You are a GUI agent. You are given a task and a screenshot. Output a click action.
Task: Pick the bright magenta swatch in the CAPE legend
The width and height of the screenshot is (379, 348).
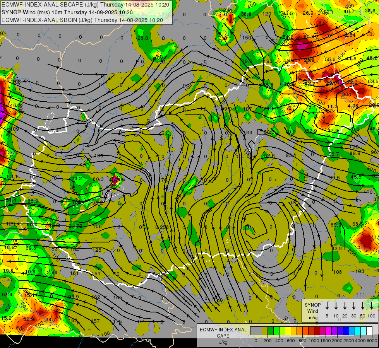pos(329,331)
